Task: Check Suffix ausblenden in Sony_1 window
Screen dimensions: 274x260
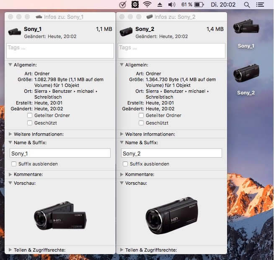Action: tap(14, 164)
